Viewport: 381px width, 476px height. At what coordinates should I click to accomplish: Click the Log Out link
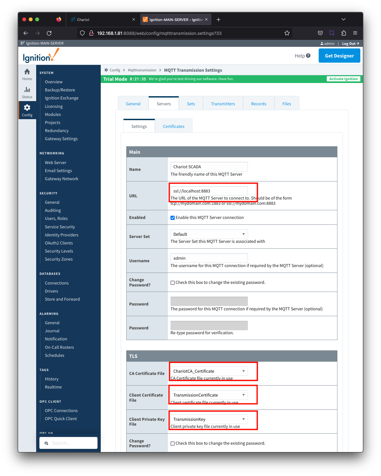[x=351, y=44]
